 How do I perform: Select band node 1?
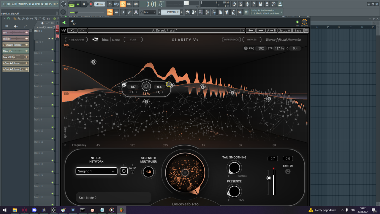(x=94, y=62)
